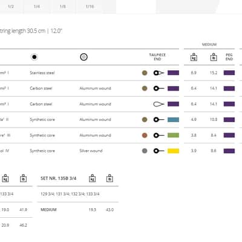242x242 pixels.
Task: Click the yellow tailpiece color swatch
Action: tap(173, 151)
